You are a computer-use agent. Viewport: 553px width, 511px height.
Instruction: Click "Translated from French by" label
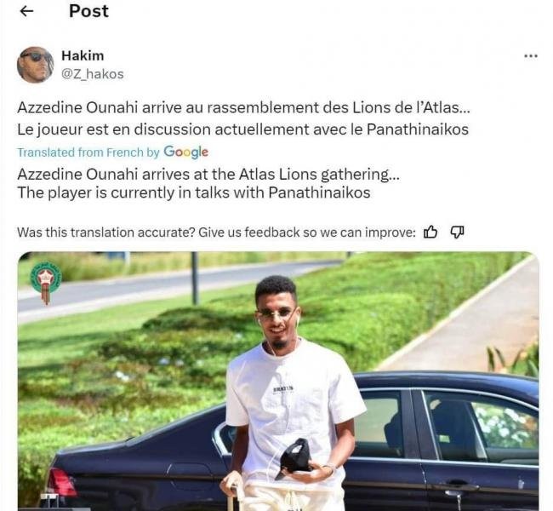point(88,152)
